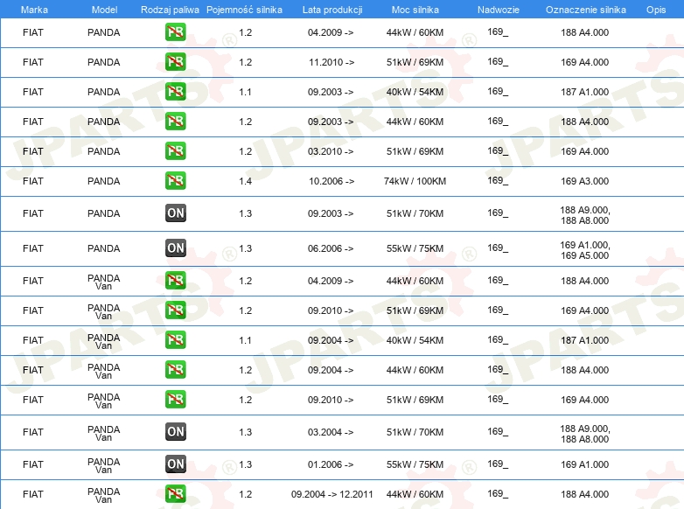This screenshot has height=509, width=684.
Task: Click the production date 03.2010 -> cell
Action: pos(331,151)
